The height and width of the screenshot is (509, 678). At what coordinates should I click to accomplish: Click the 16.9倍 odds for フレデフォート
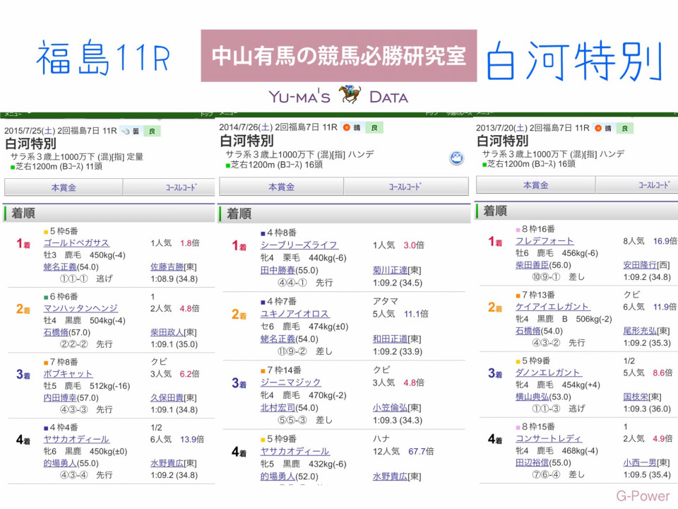point(665,241)
